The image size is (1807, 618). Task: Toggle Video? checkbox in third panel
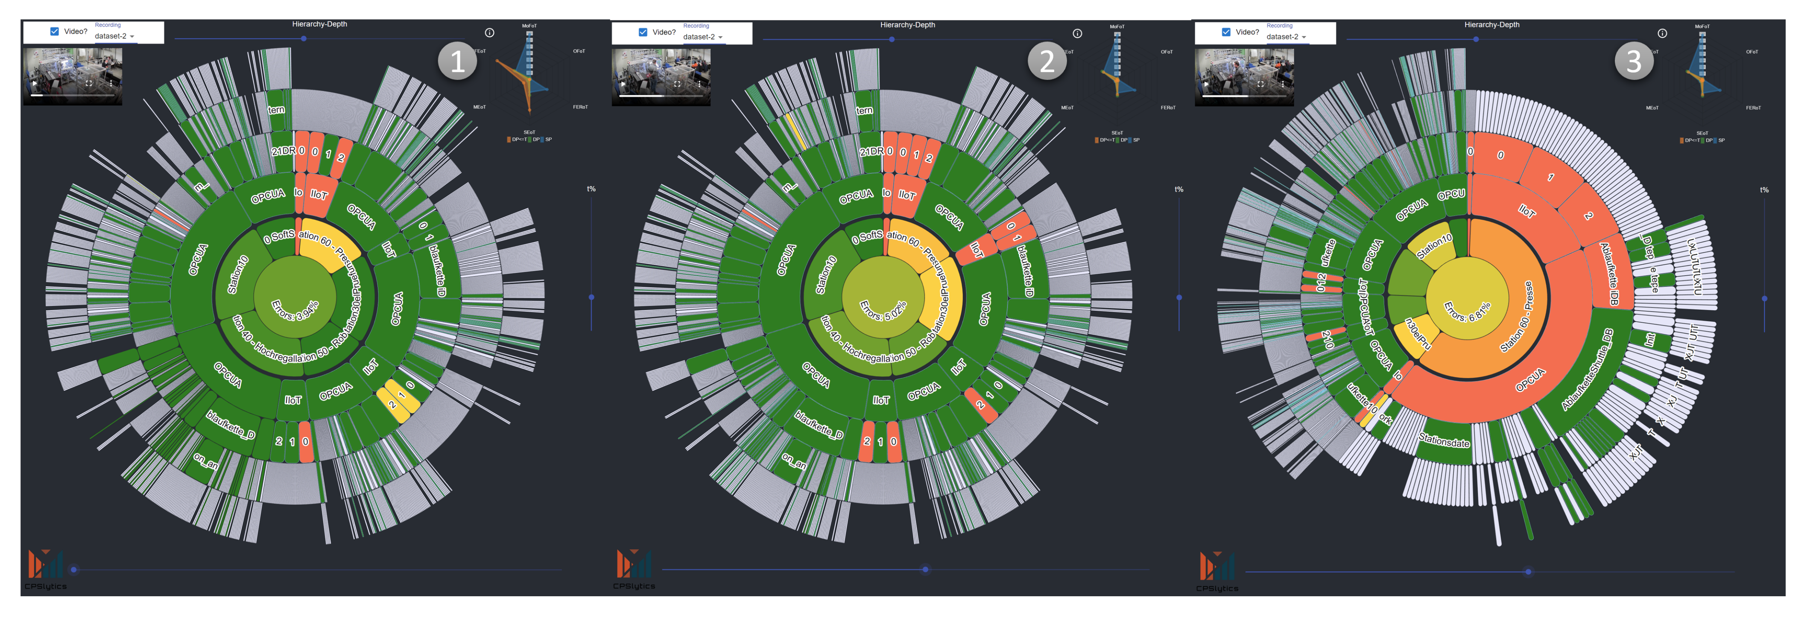pyautogui.click(x=1226, y=32)
